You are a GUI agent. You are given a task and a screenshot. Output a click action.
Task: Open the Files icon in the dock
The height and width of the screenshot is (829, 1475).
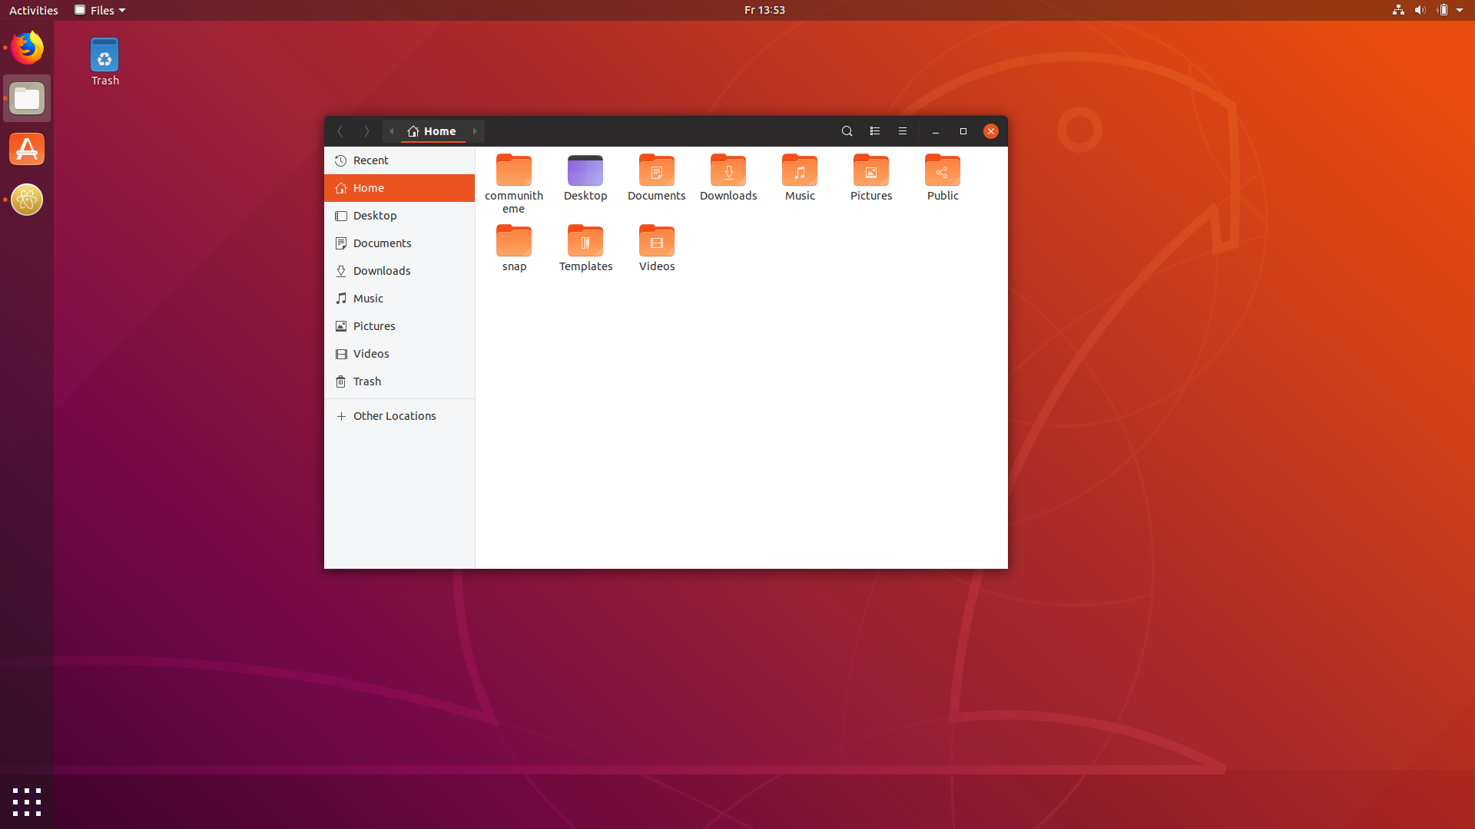tap(26, 98)
